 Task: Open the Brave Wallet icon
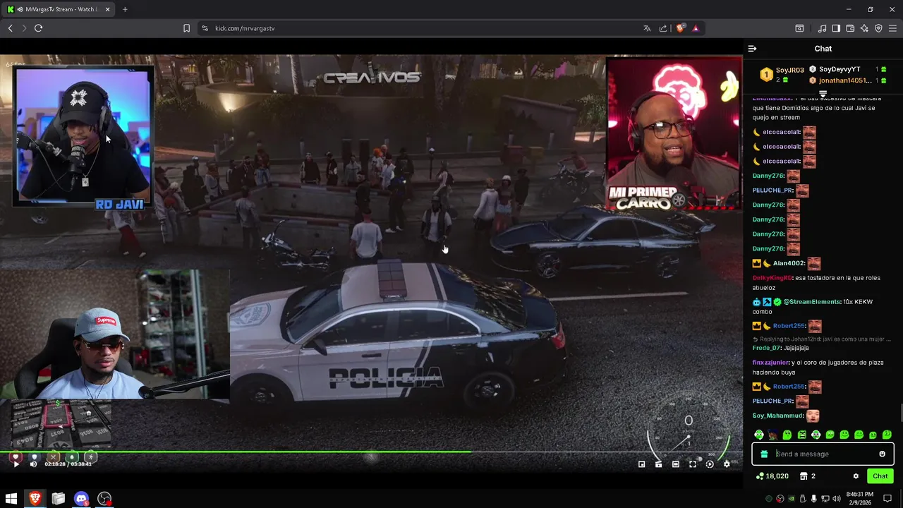pyautogui.click(x=850, y=28)
